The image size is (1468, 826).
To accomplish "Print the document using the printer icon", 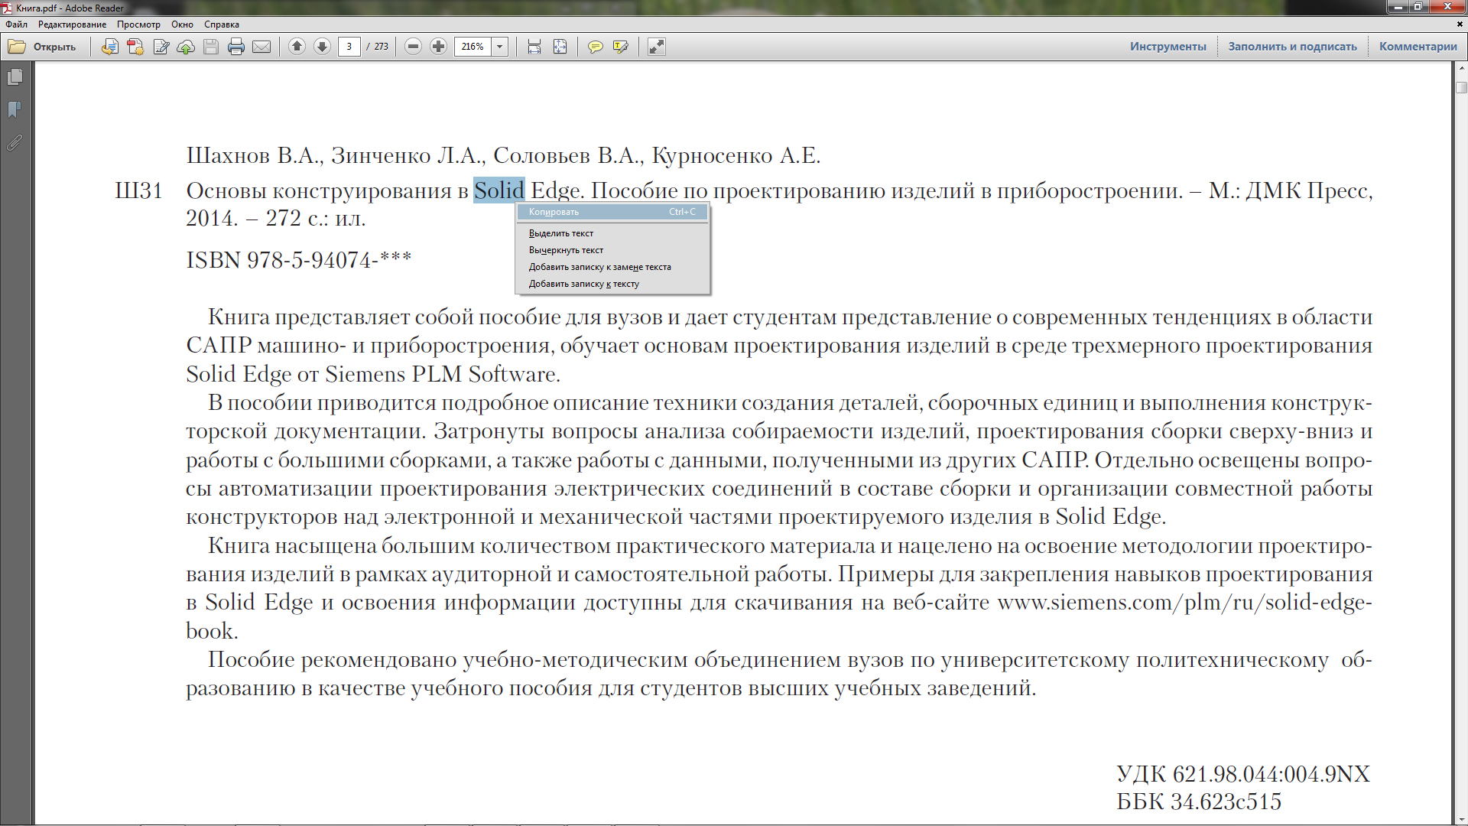I will pyautogui.click(x=236, y=47).
